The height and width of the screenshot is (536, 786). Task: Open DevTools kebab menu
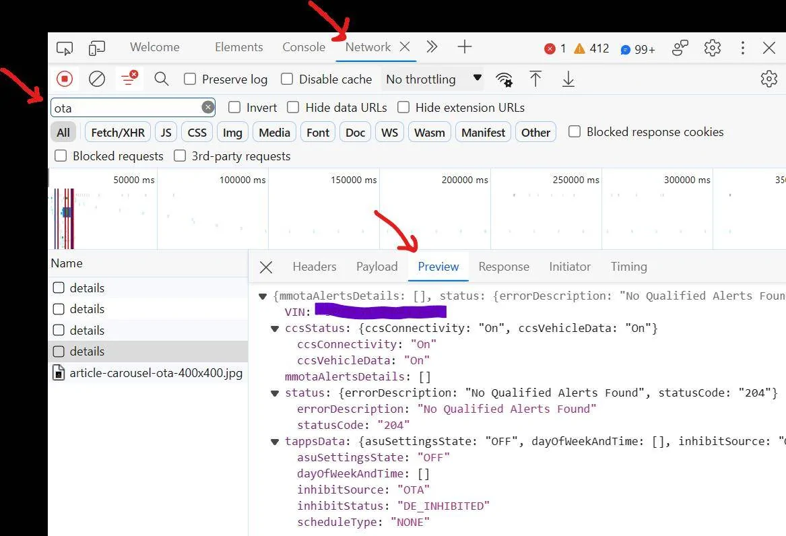coord(743,48)
